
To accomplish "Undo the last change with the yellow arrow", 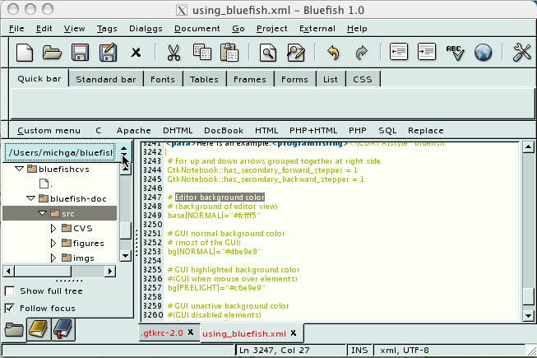I will (333, 53).
